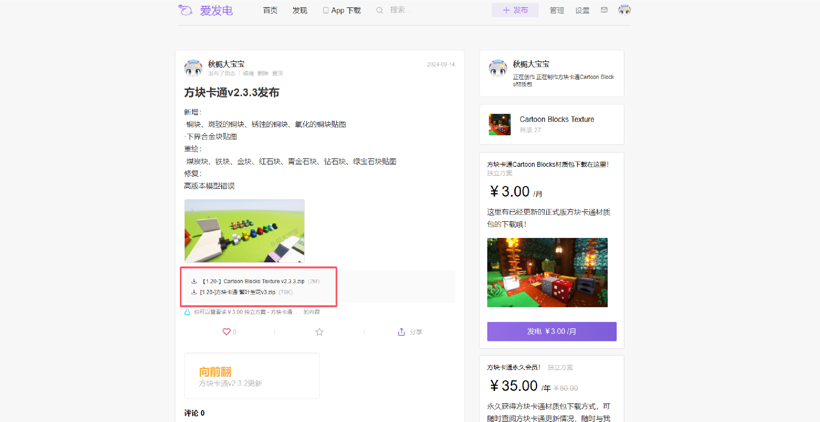Open 发现 navigation item
Image resolution: width=820 pixels, height=422 pixels.
click(x=300, y=10)
